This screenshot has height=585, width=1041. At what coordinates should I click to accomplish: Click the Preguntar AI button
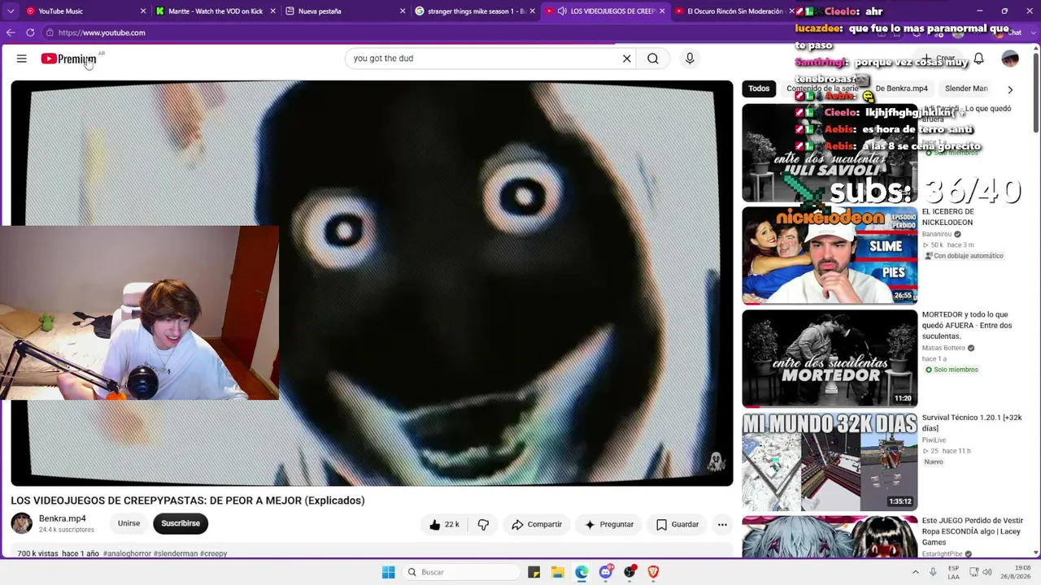[608, 525]
